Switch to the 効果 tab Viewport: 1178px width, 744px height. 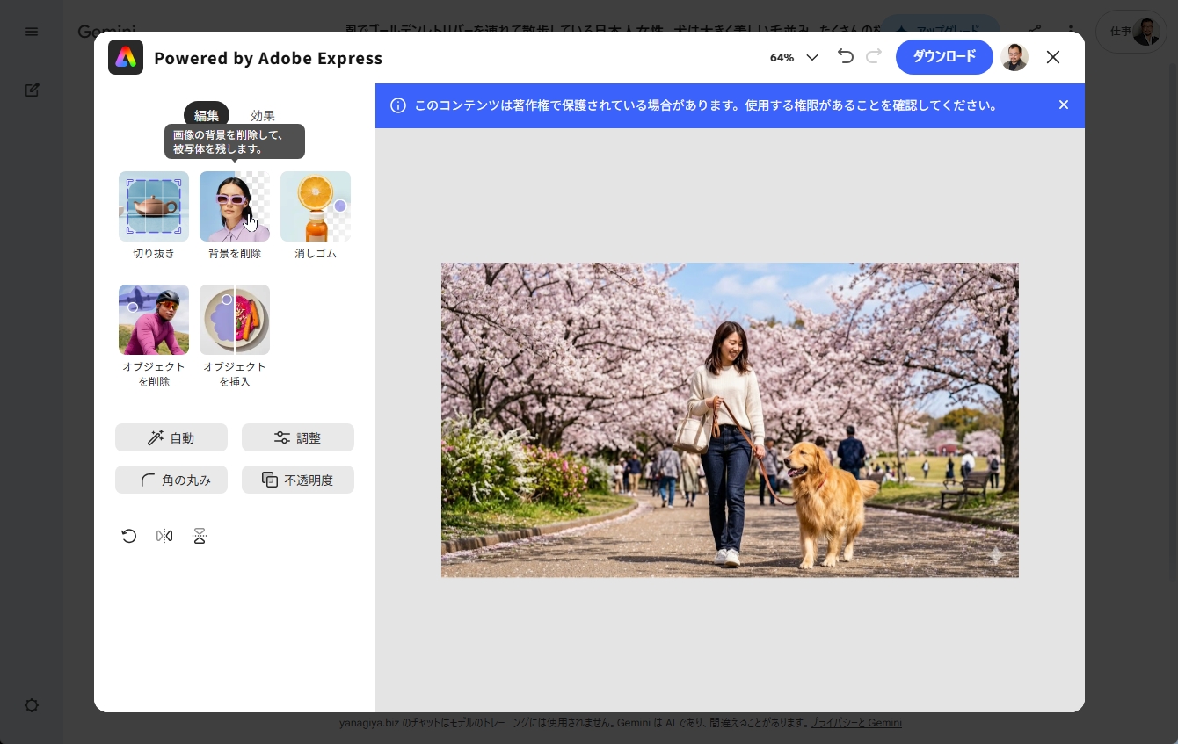click(263, 115)
